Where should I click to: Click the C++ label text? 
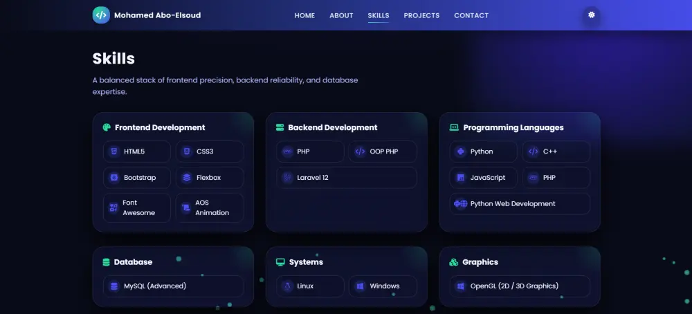pyautogui.click(x=550, y=151)
